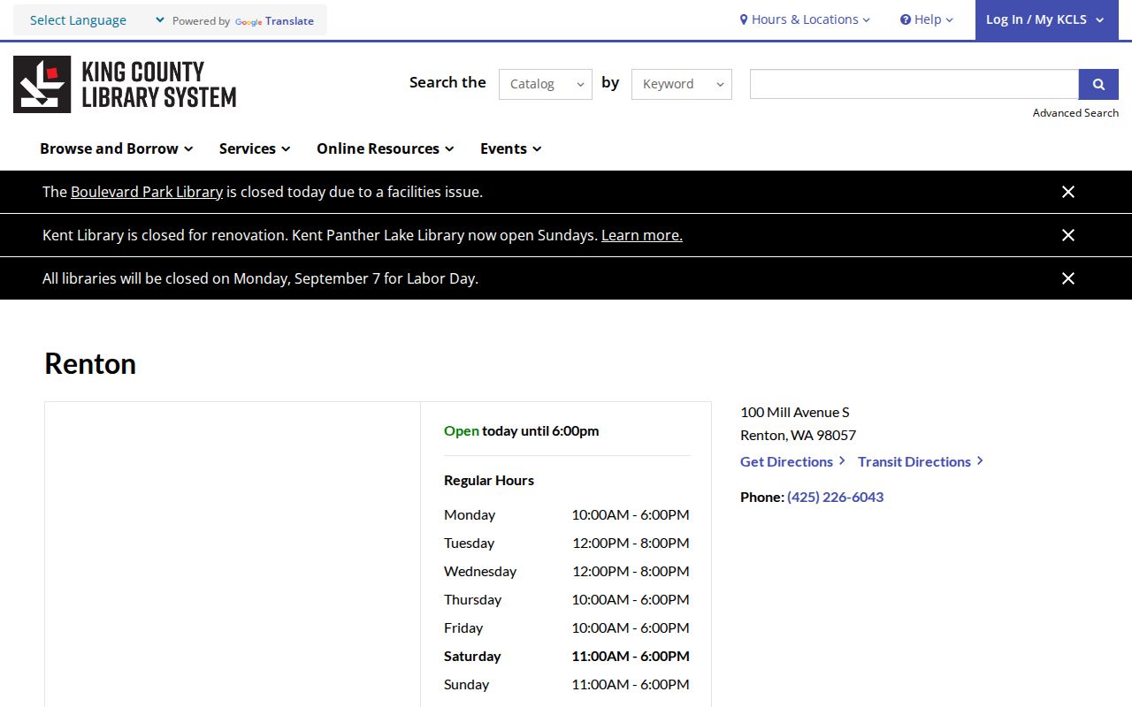Expand the Hours & Locations menu
1132x707 pixels.
pyautogui.click(x=805, y=19)
